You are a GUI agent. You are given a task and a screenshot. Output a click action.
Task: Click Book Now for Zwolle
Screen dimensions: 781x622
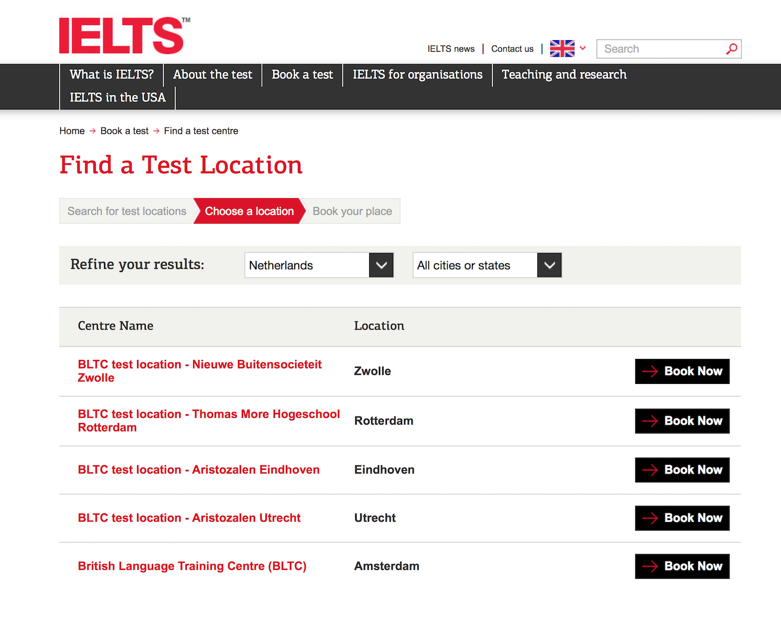pos(682,371)
